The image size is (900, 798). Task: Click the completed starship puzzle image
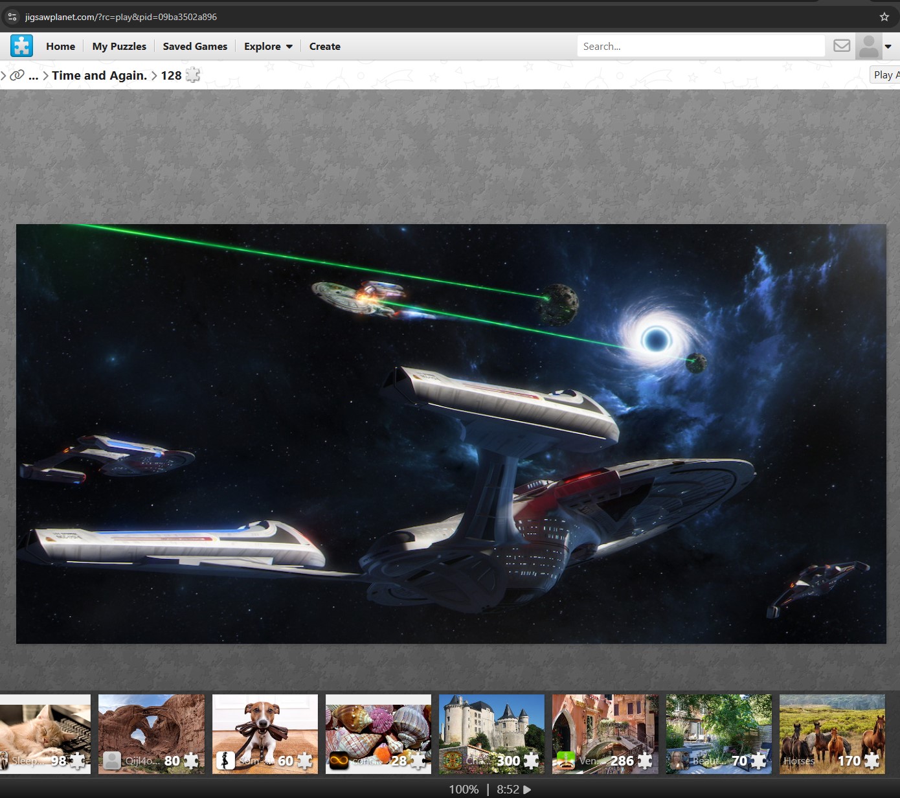(451, 434)
